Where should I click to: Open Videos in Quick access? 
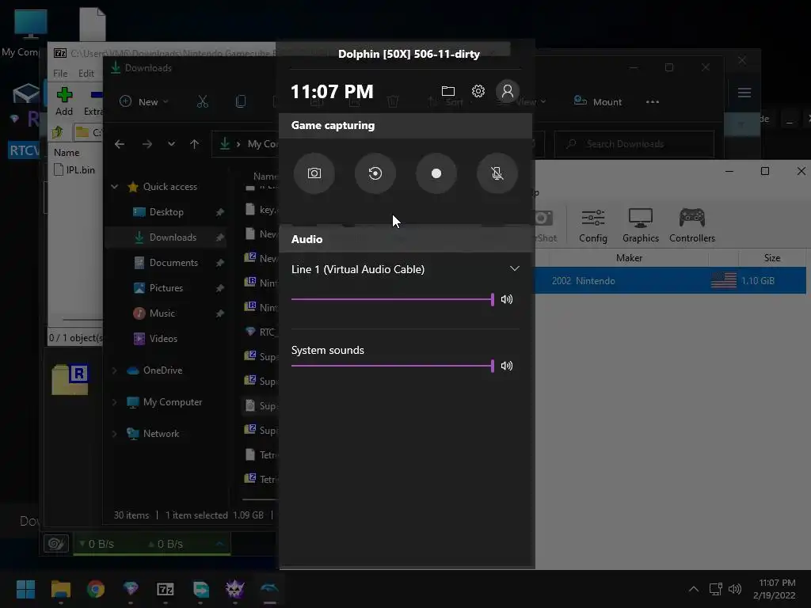(163, 339)
